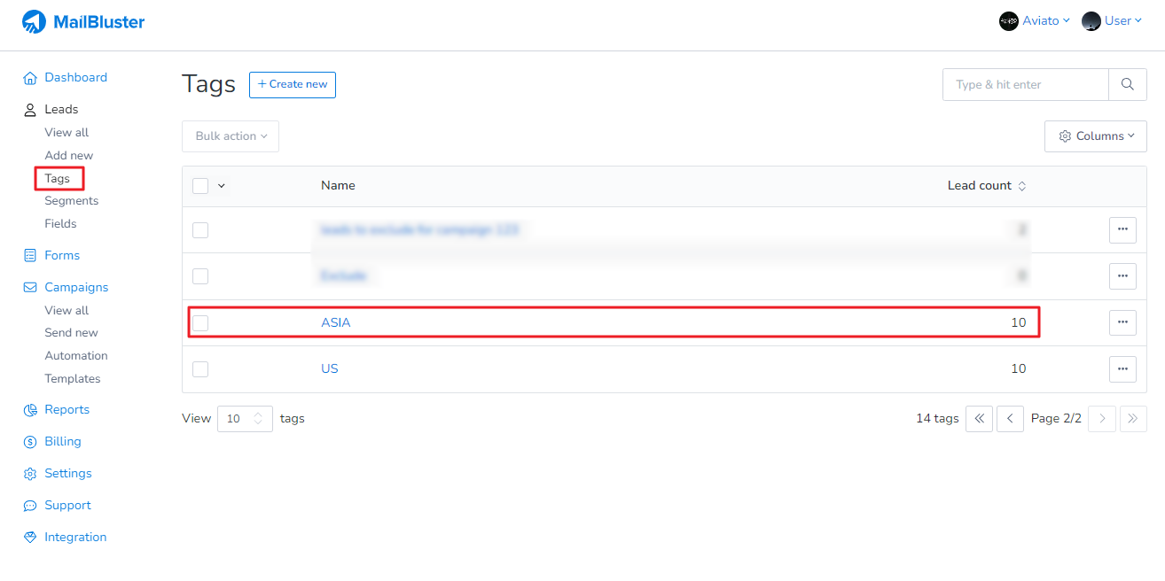Click the Integration diamond icon
1165x581 pixels.
[x=30, y=538]
